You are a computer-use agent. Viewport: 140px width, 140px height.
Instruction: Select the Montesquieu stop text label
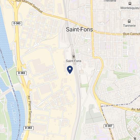pos(130,8)
